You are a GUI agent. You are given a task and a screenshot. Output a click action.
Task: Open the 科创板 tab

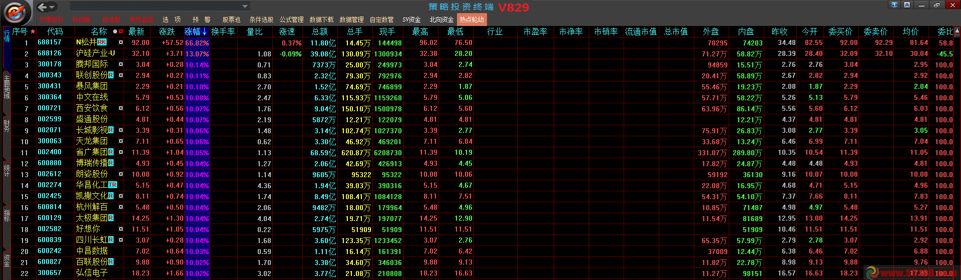[x=81, y=19]
